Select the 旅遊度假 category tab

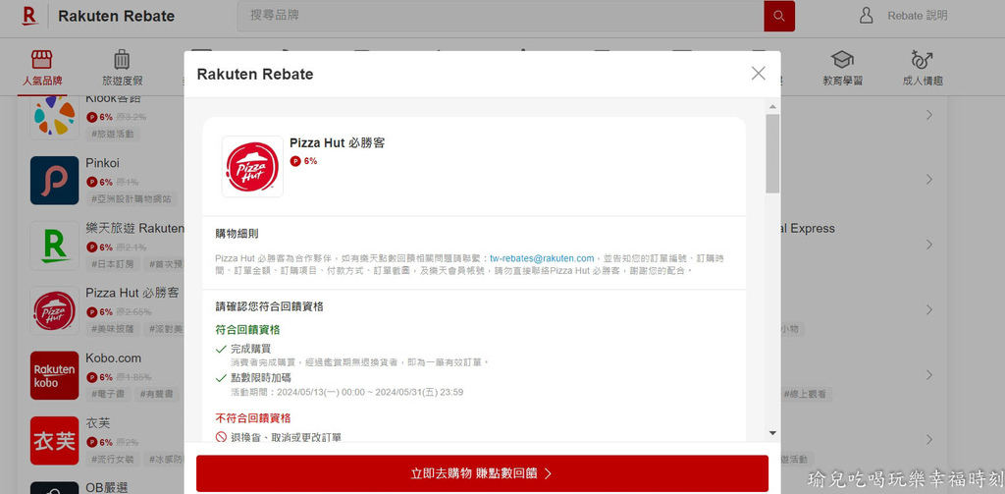pos(122,68)
